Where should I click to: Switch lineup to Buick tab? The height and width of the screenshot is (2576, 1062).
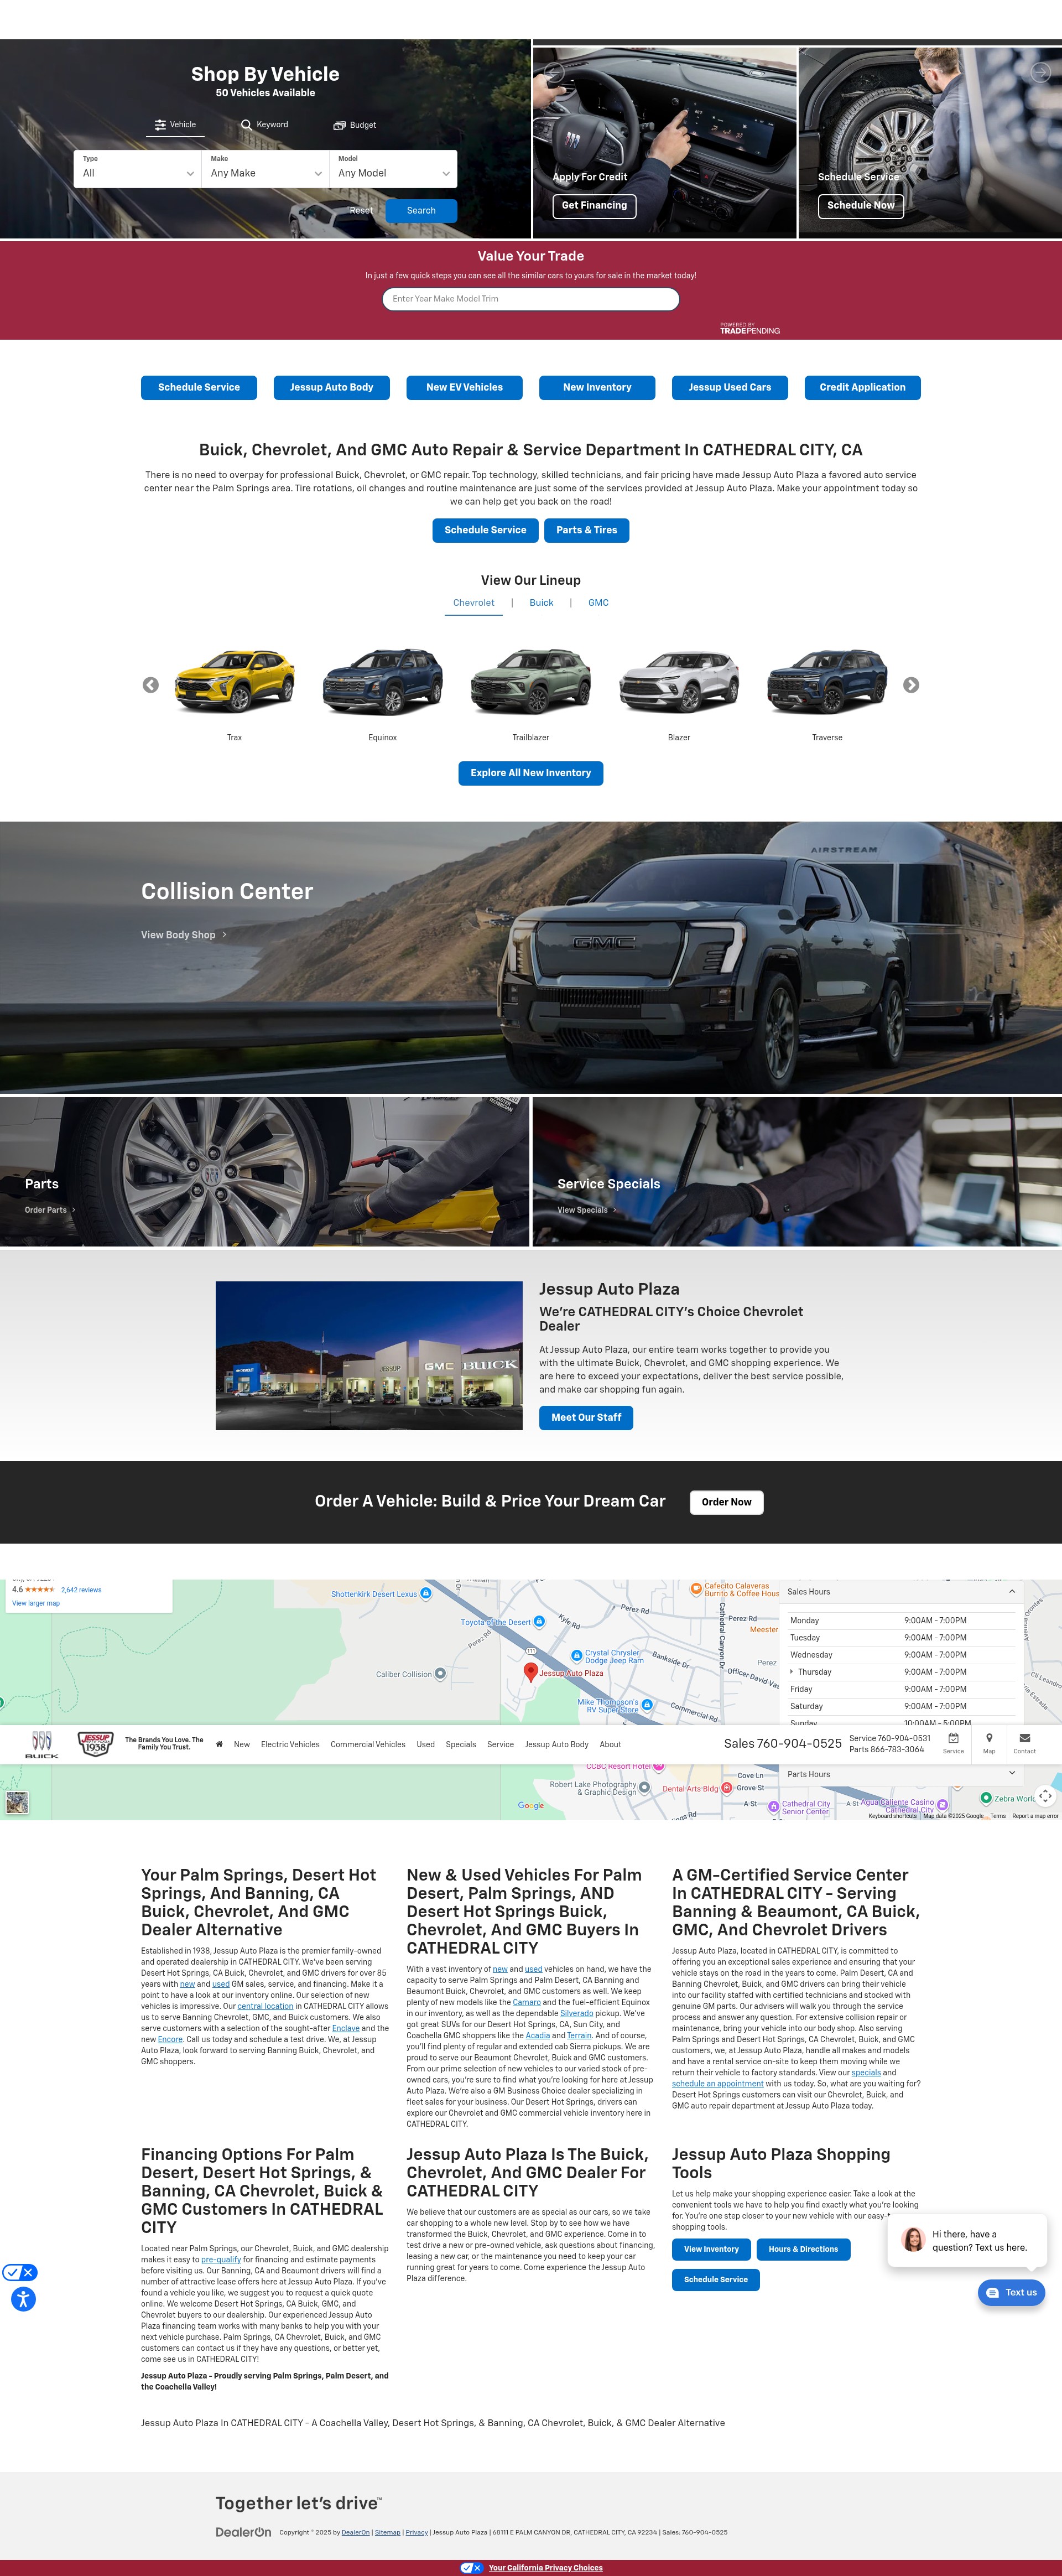541,603
